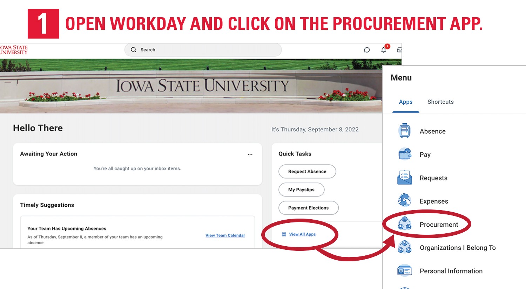The image size is (526, 289).
Task: Open the Requests app label
Action: point(433,178)
